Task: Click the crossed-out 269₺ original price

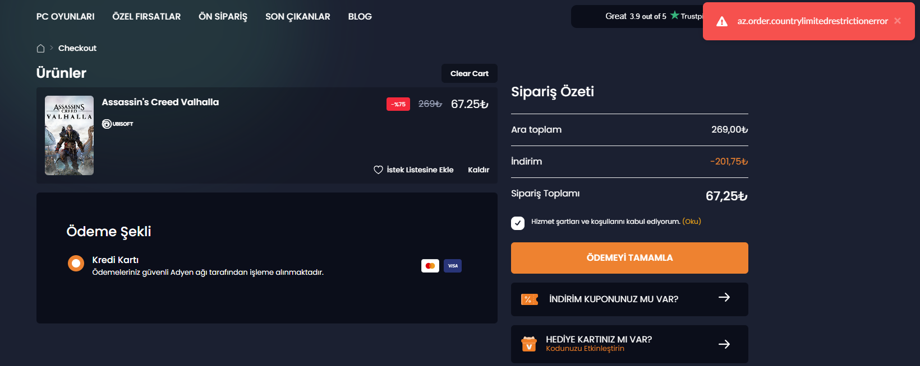Action: coord(430,104)
